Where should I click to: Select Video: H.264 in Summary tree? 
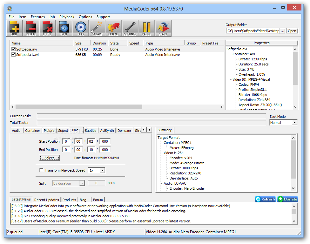[174, 153]
